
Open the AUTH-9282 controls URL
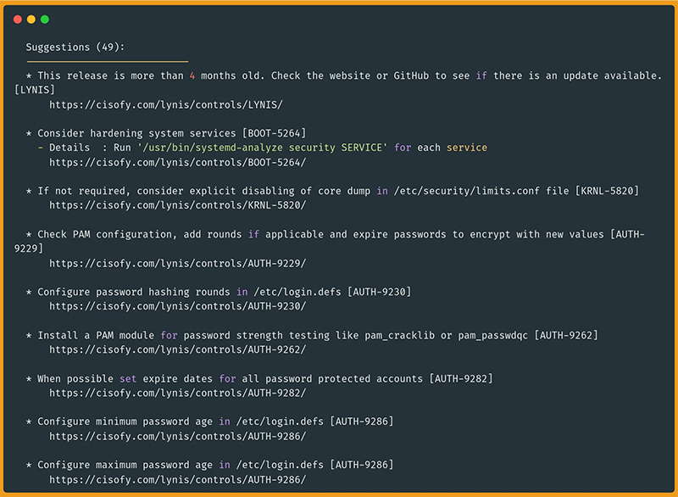pyautogui.click(x=177, y=393)
